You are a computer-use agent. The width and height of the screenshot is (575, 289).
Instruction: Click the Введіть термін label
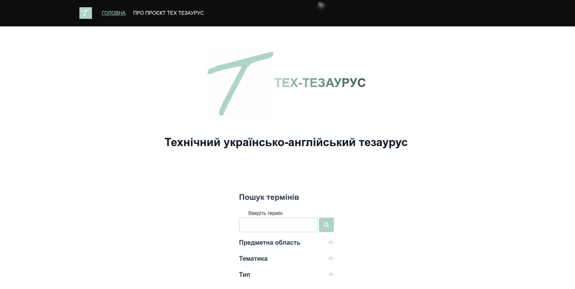pyautogui.click(x=265, y=213)
